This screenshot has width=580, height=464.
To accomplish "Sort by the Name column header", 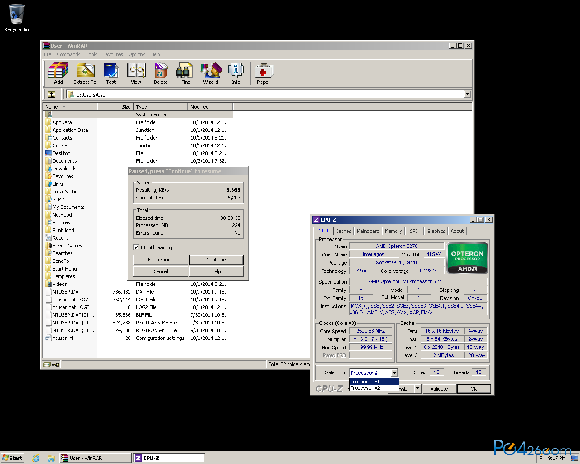I will 70,107.
